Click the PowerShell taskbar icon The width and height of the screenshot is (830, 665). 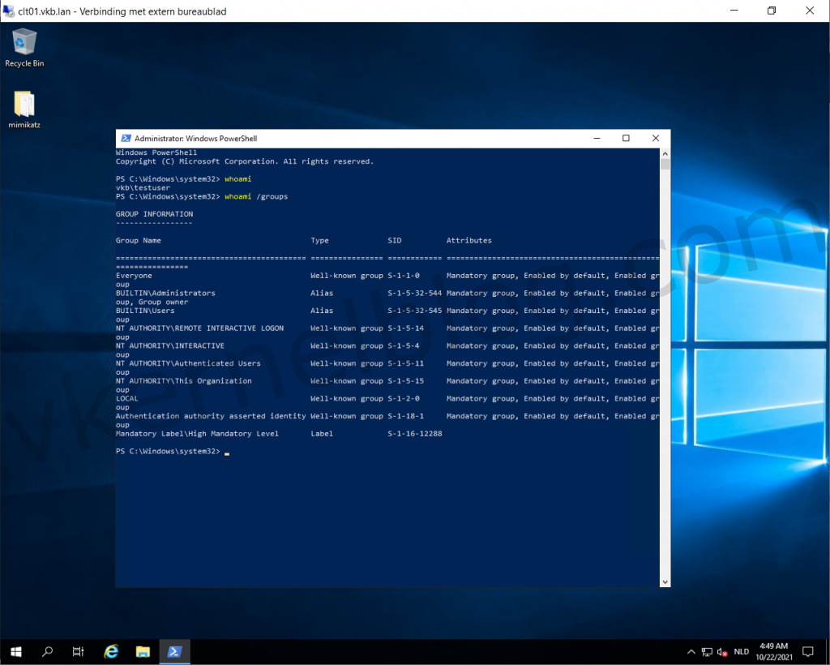tap(174, 651)
